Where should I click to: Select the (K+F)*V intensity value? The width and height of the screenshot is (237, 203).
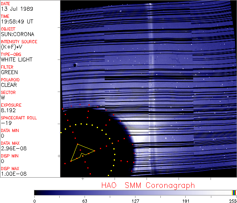11,47
